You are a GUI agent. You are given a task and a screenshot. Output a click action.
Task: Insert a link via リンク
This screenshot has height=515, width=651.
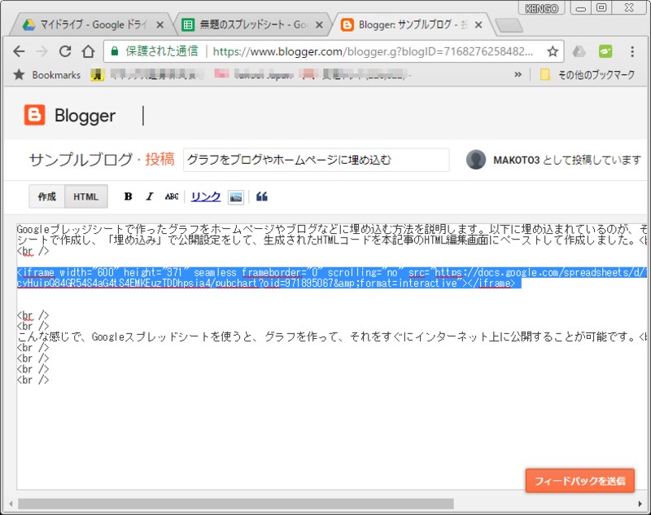tap(206, 196)
